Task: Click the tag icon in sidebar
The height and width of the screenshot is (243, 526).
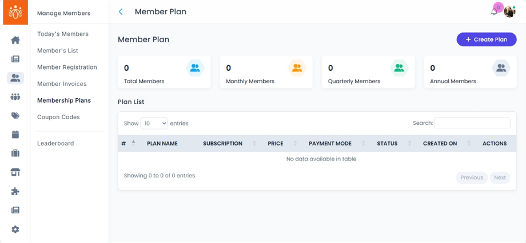Action: [x=15, y=116]
